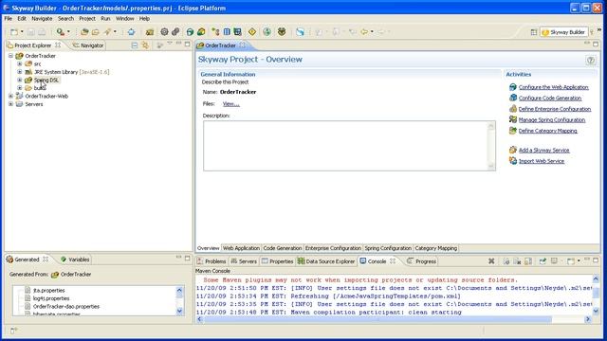Click the green globe toolbar icon
The width and height of the screenshot is (607, 341).
pos(267,32)
